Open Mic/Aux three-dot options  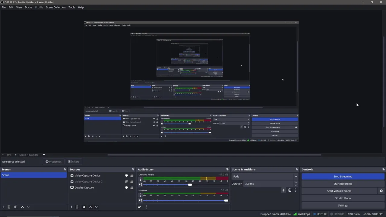pyautogui.click(x=140, y=195)
